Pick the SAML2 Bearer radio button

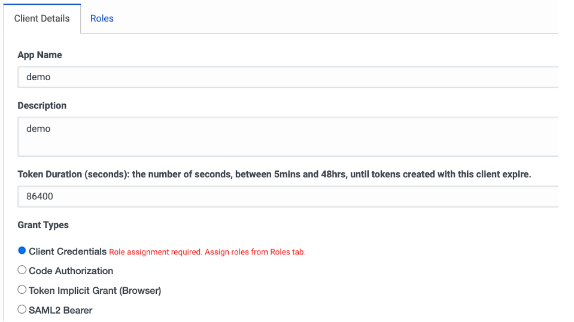(x=22, y=309)
